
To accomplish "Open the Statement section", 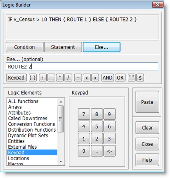I will 63,47.
